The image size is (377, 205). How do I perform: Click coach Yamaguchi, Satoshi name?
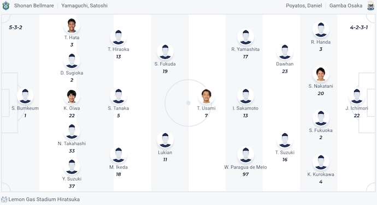(84, 5)
